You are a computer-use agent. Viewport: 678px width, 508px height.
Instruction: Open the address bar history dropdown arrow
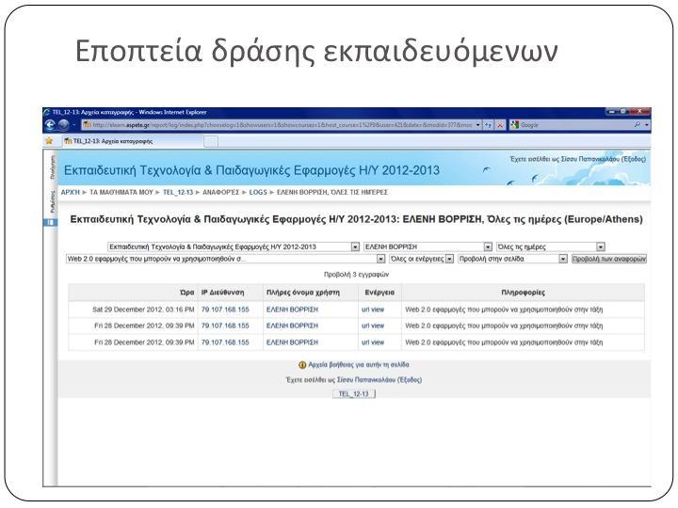[477, 125]
